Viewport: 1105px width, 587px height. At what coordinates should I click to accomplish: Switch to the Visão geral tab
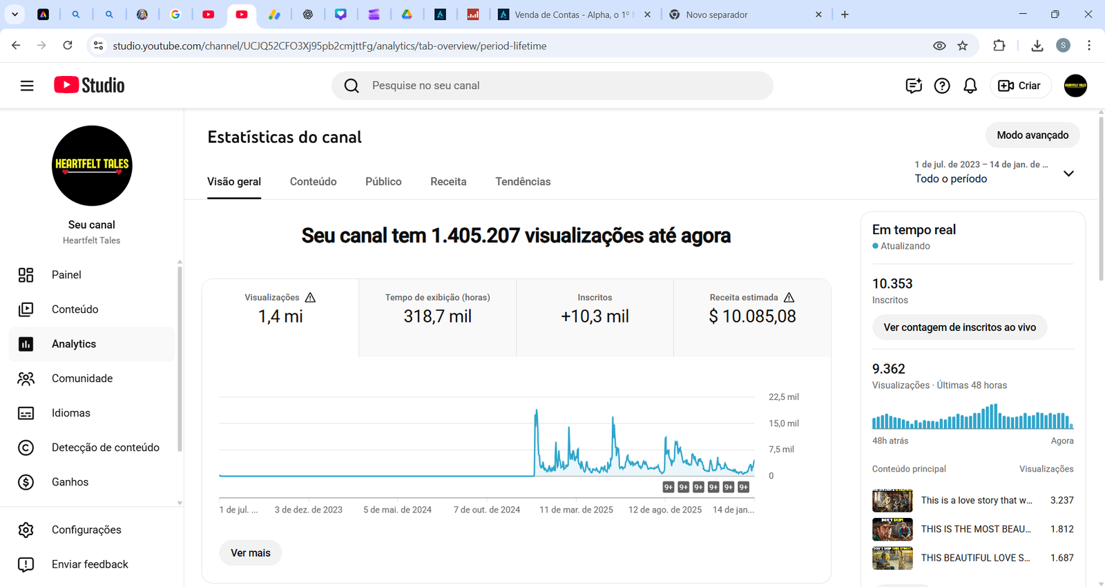coord(234,182)
